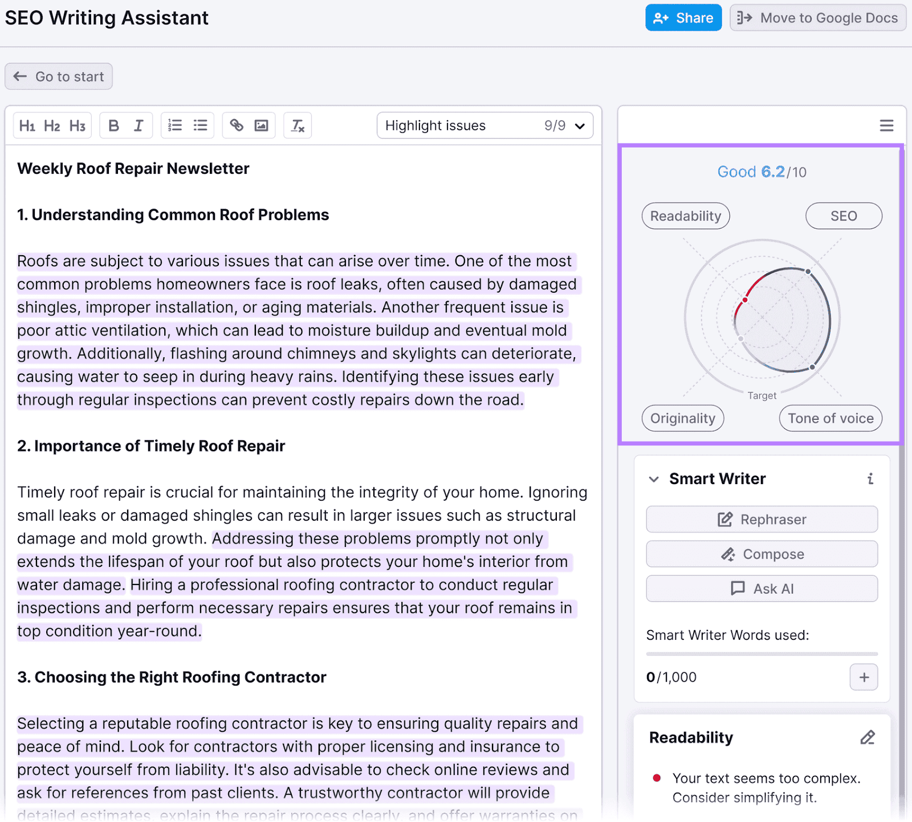Select the Tone of voice score filter
This screenshot has height=822, width=912.
(x=830, y=418)
